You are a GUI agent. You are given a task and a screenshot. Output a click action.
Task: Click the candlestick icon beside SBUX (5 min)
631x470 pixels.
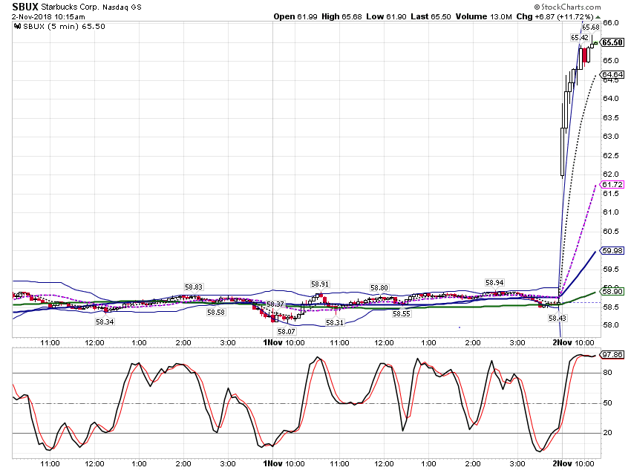click(17, 27)
